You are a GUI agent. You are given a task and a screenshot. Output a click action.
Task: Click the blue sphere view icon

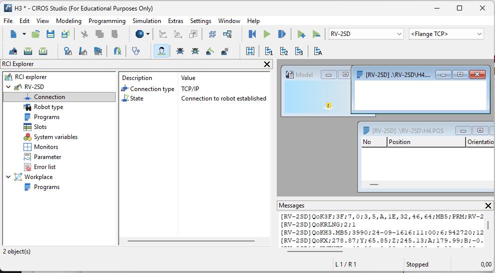tap(140, 34)
